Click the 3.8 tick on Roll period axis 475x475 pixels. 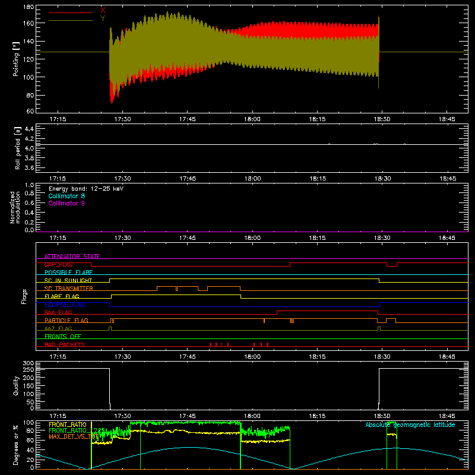[x=29, y=158]
